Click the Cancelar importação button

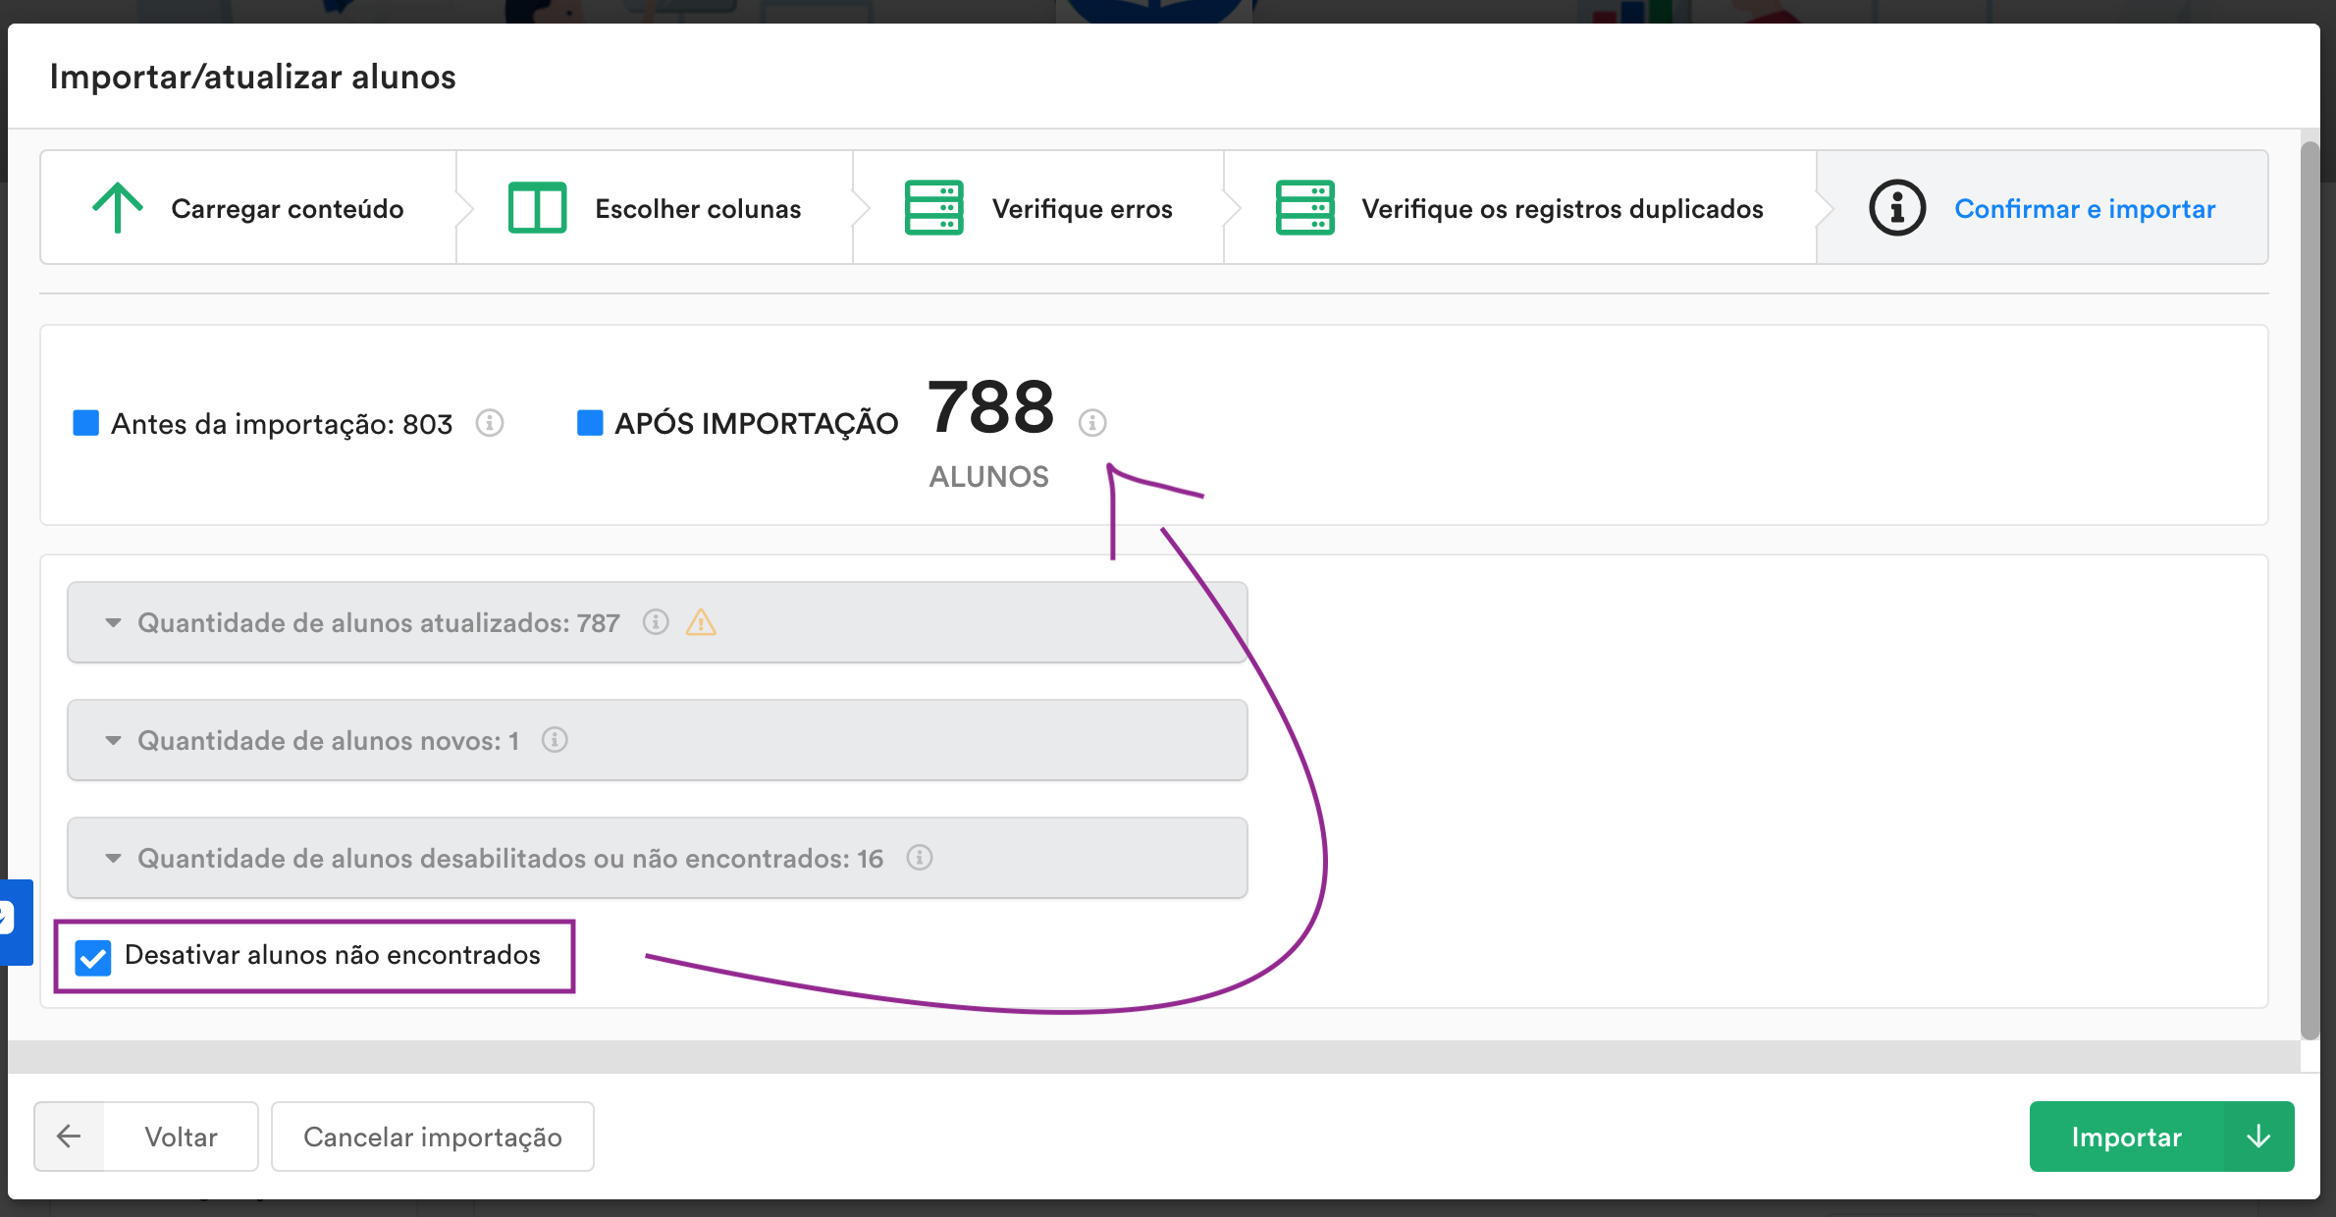point(432,1136)
